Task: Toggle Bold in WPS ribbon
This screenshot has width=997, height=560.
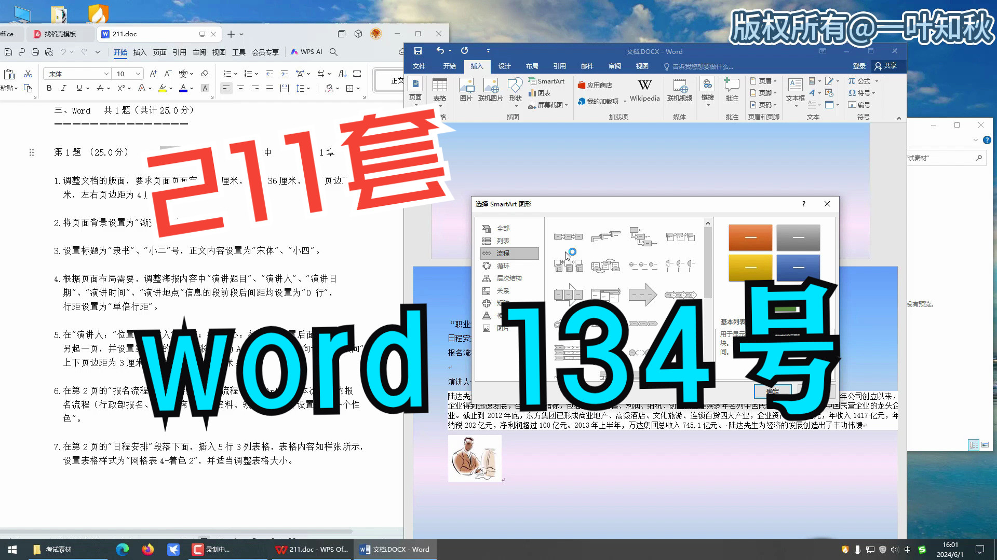Action: [x=49, y=88]
